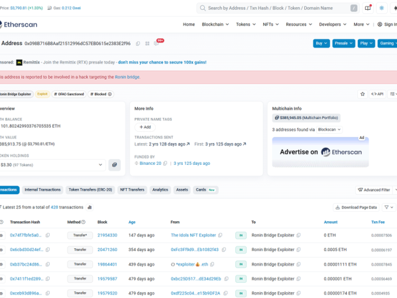The height and width of the screenshot is (298, 397).
Task: Expand the Blockchain menu
Action: (x=215, y=25)
